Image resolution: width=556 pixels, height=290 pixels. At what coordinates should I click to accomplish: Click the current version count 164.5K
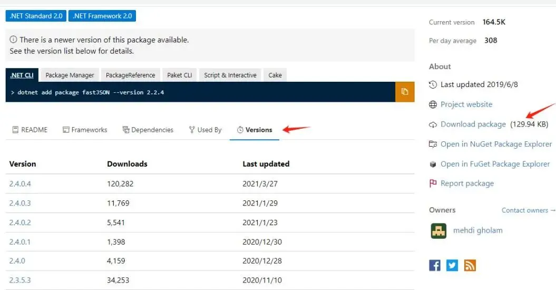(494, 22)
